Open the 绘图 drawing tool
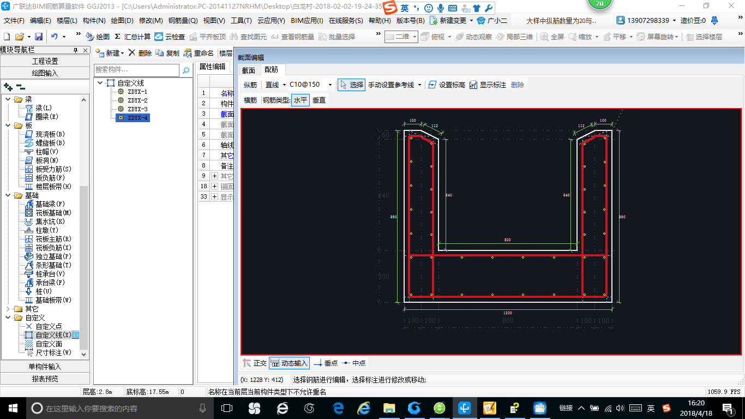745x419 pixels. pyautogui.click(x=98, y=37)
